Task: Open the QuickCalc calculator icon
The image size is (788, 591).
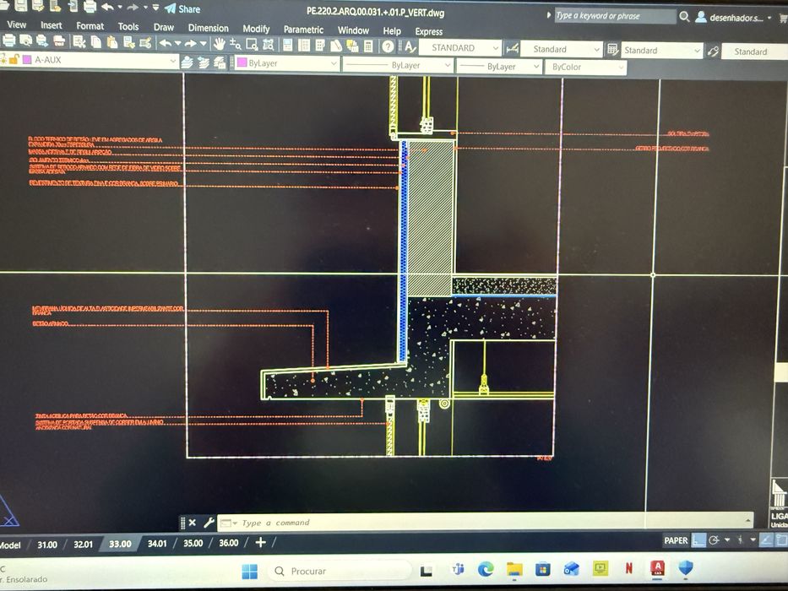Action: [x=368, y=46]
